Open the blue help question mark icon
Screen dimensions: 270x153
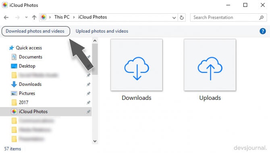coord(263,31)
